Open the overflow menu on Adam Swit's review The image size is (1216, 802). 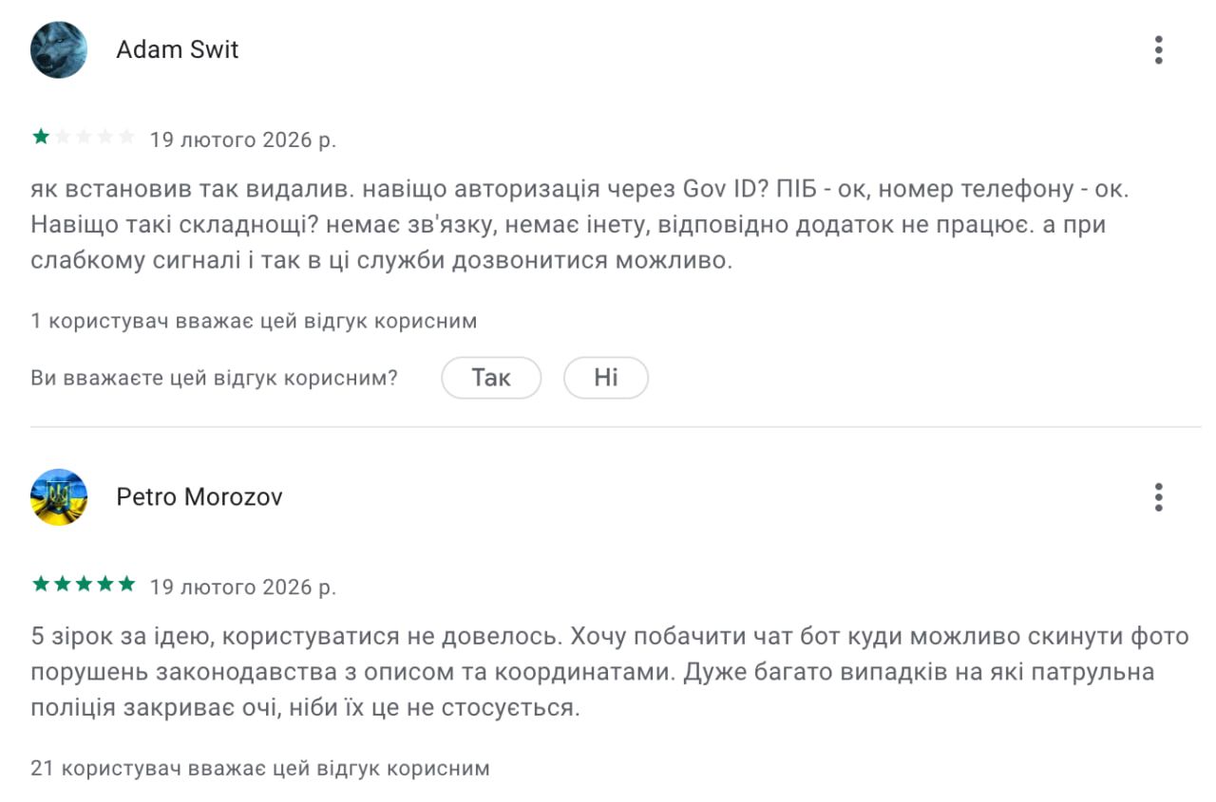pyautogui.click(x=1158, y=49)
